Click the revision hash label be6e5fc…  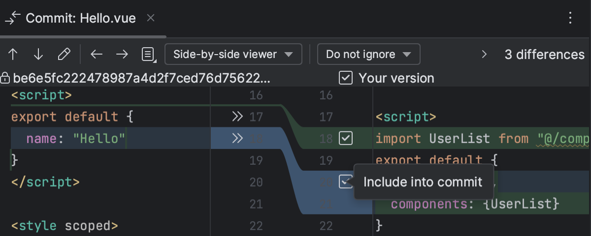click(x=142, y=78)
